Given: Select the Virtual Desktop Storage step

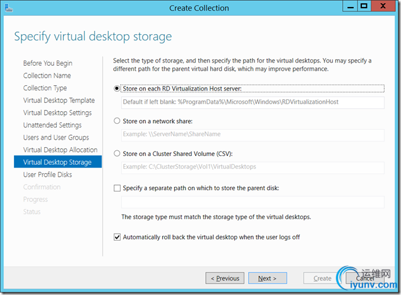Looking at the screenshot, I should [x=58, y=162].
